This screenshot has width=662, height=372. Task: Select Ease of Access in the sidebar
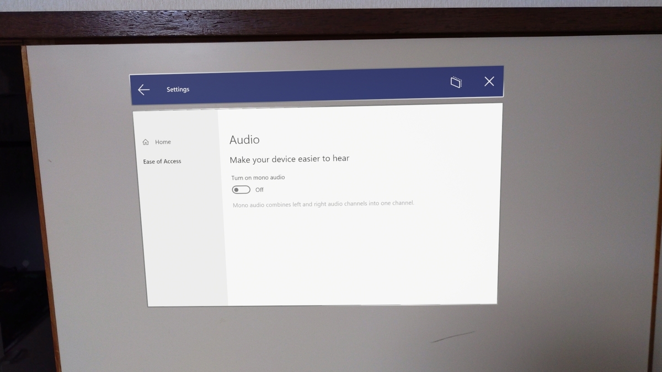click(162, 161)
